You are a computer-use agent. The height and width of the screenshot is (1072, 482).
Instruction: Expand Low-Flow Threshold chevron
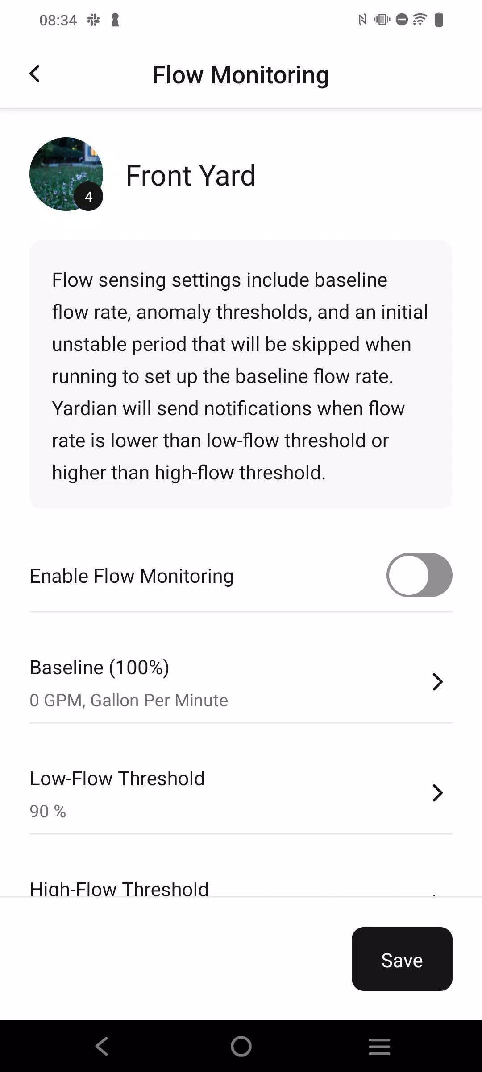point(437,793)
